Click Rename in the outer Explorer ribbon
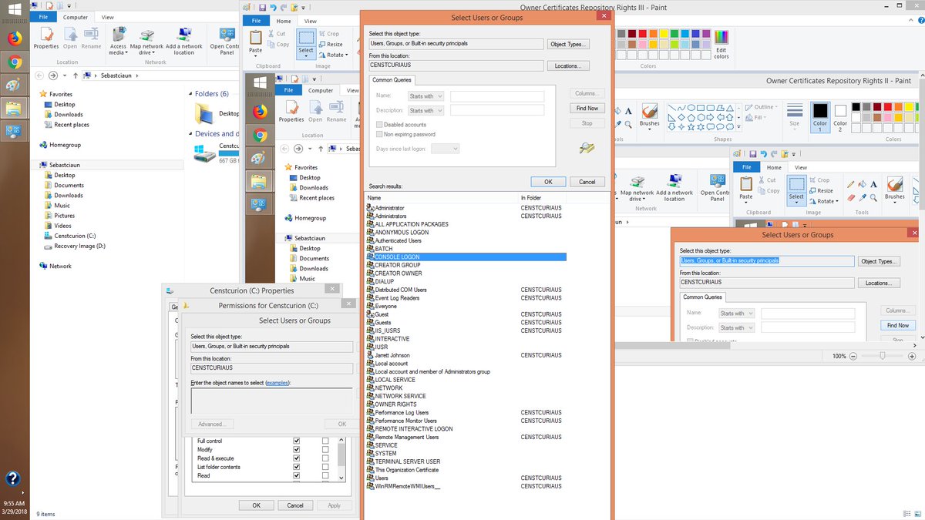 (91, 39)
